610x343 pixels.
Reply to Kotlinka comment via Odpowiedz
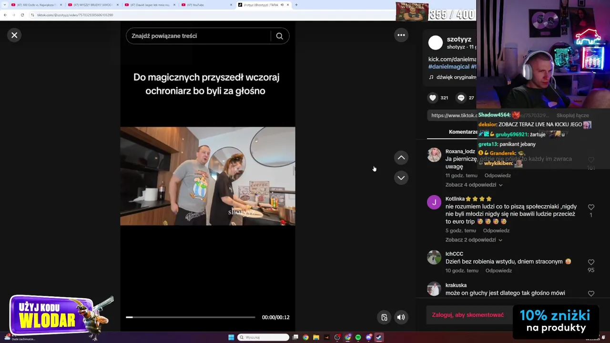[496, 231]
